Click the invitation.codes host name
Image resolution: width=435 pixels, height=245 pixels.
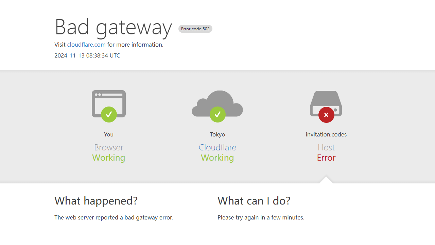click(x=326, y=134)
